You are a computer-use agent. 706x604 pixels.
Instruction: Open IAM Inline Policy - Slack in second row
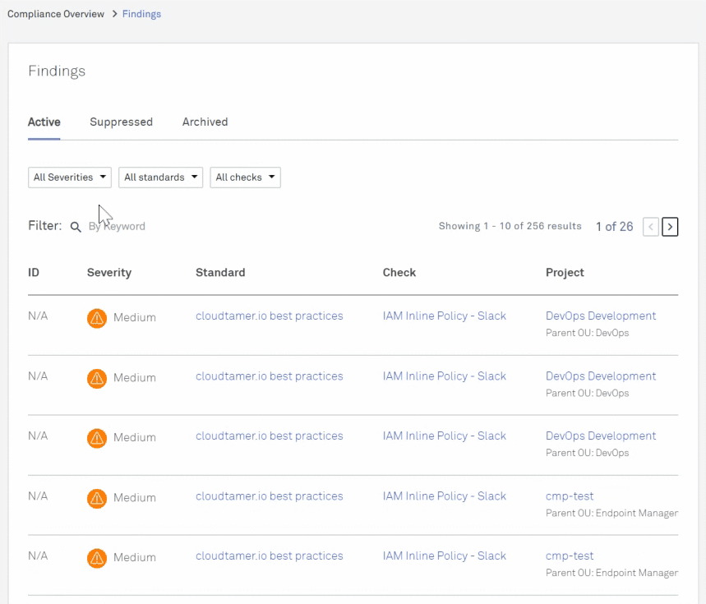445,376
